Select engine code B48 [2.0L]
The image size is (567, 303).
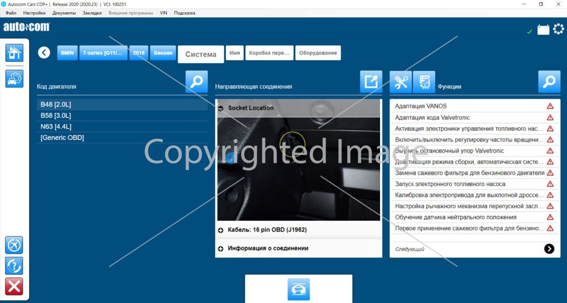point(122,104)
